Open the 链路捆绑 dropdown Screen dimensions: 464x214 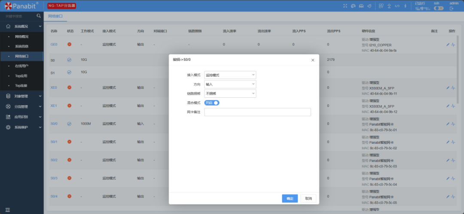point(230,93)
